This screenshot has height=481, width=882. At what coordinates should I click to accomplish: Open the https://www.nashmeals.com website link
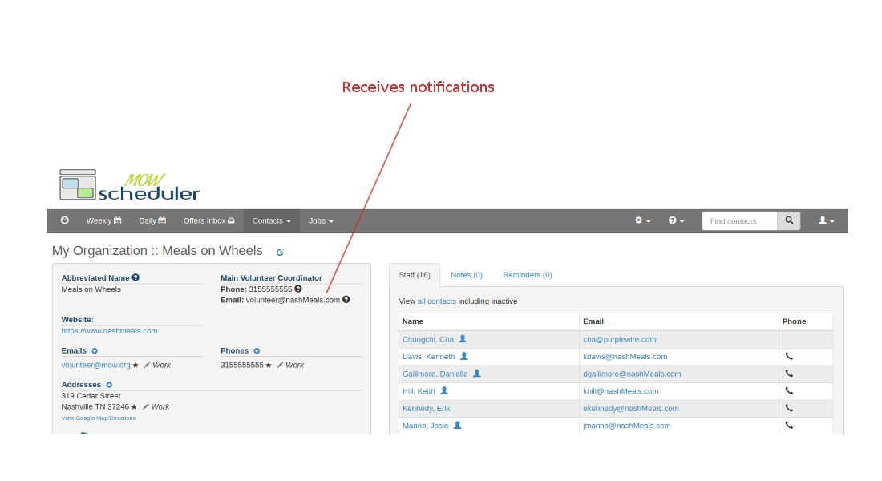[109, 331]
